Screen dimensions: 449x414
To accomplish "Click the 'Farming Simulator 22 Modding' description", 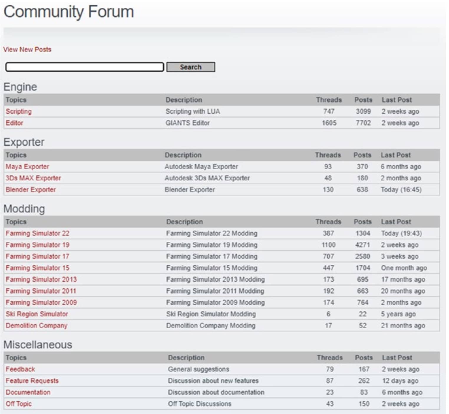I will [x=212, y=233].
